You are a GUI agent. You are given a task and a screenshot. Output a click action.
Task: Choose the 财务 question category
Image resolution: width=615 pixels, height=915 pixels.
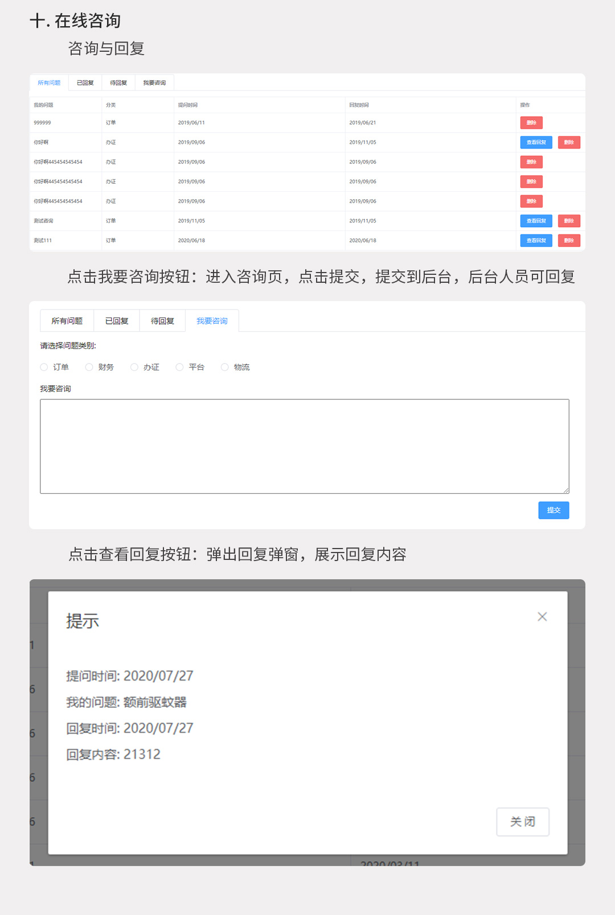click(x=89, y=368)
